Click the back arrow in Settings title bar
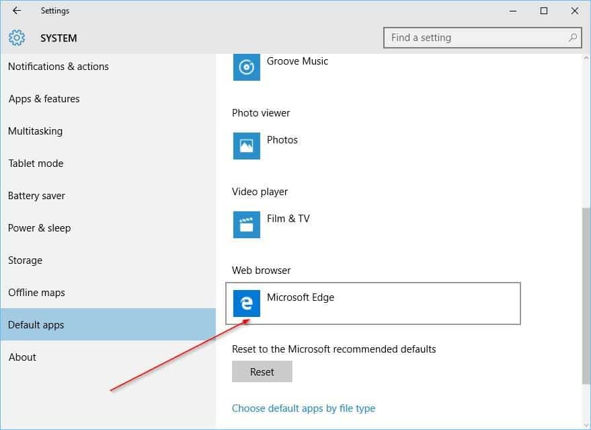591x430 pixels. click(x=17, y=11)
